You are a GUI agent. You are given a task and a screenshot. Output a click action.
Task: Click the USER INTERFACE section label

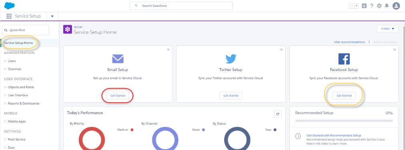click(18, 79)
